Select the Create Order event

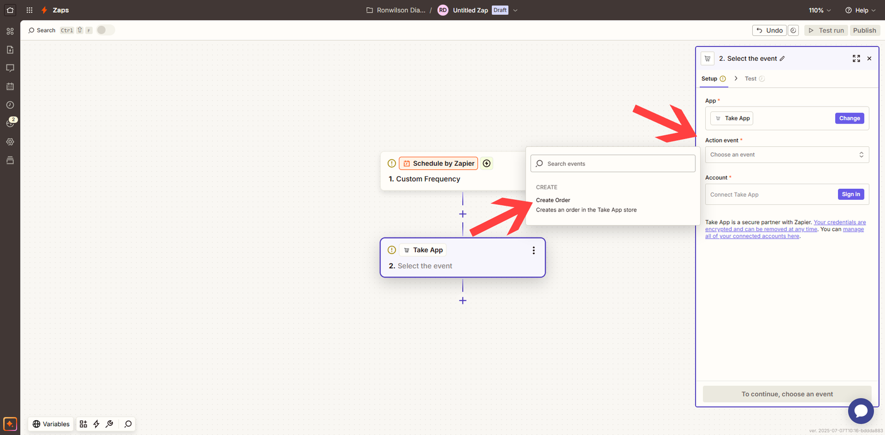point(613,205)
